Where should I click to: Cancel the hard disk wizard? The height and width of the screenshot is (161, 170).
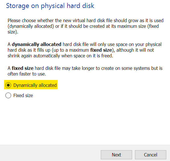(150, 155)
